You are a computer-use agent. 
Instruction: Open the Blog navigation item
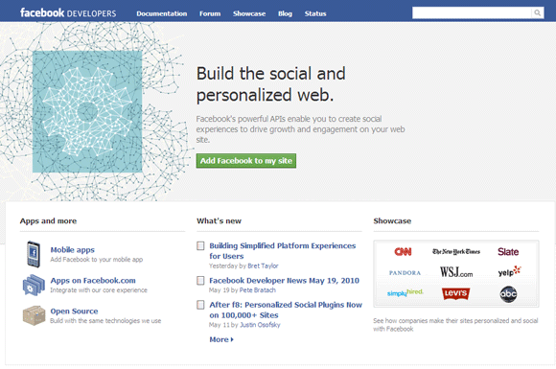click(x=285, y=13)
